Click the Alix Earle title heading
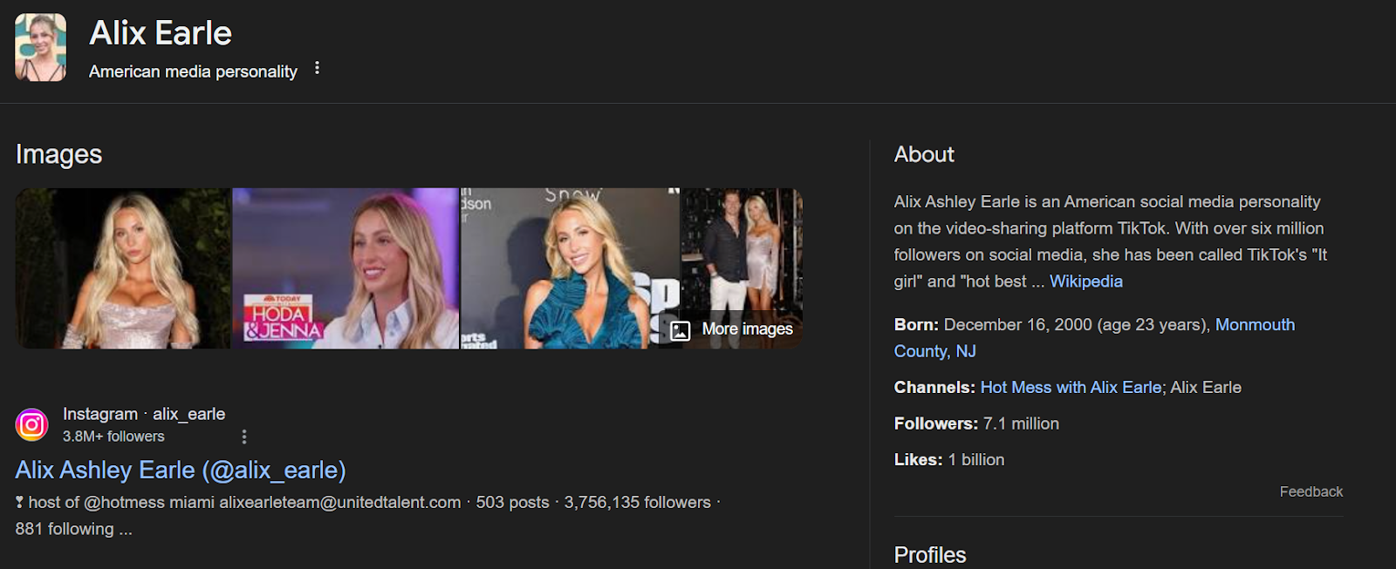Image resolution: width=1396 pixels, height=569 pixels. tap(161, 33)
